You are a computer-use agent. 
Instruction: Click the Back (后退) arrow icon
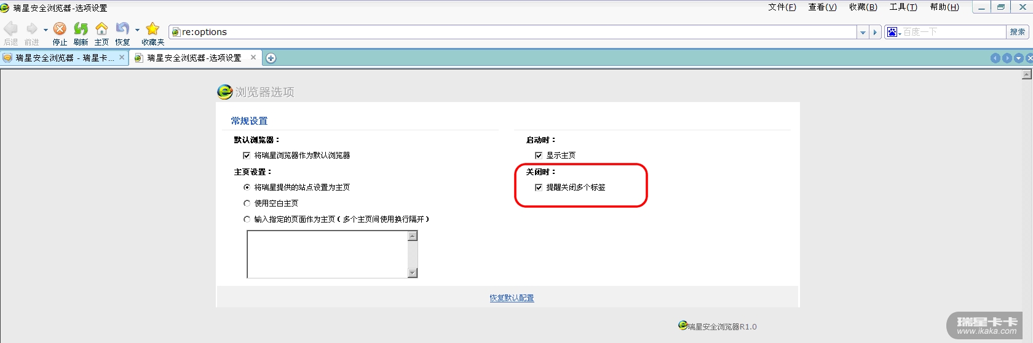11,29
